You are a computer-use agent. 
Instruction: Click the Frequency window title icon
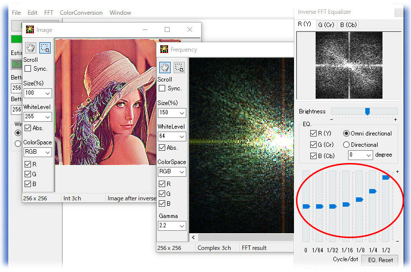click(x=164, y=49)
